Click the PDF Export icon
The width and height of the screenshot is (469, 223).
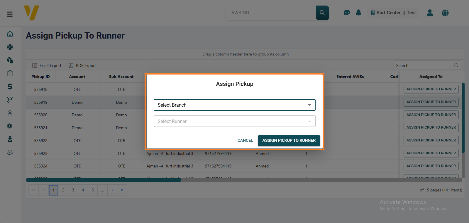click(71, 65)
